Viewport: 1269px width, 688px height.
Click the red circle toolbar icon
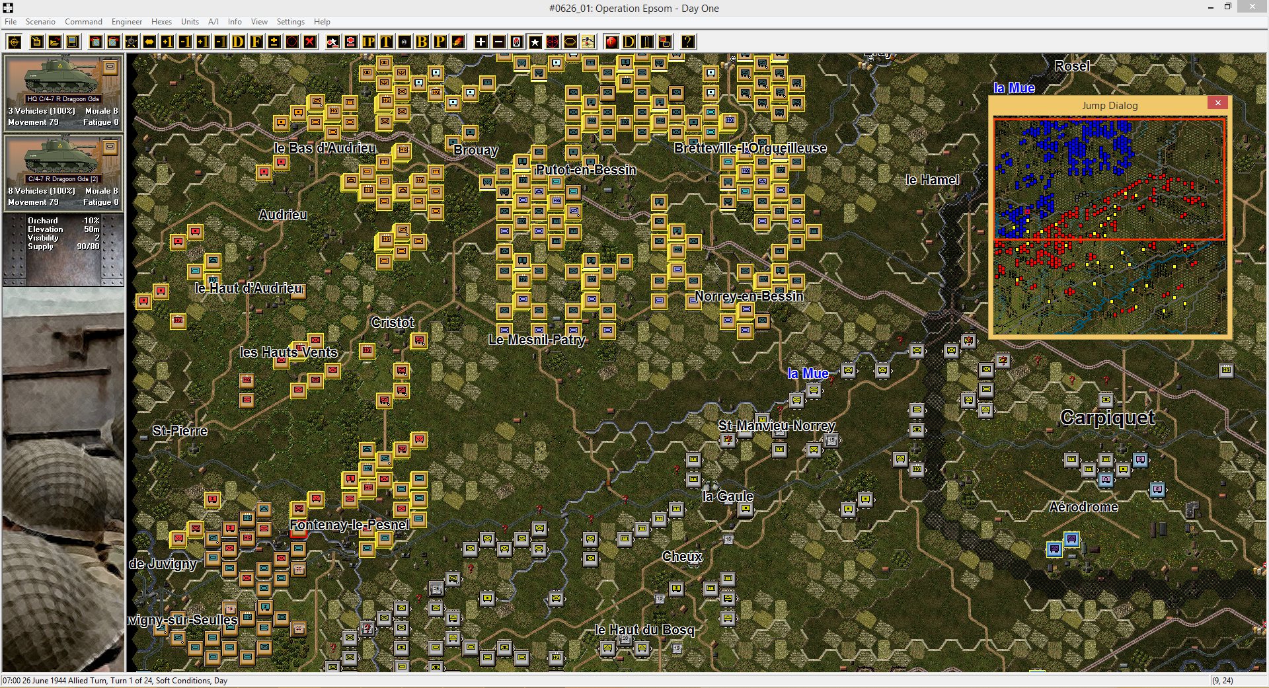(292, 42)
